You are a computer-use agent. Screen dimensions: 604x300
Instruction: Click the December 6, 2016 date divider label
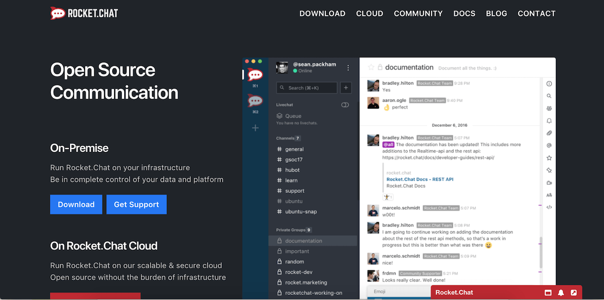tap(449, 125)
